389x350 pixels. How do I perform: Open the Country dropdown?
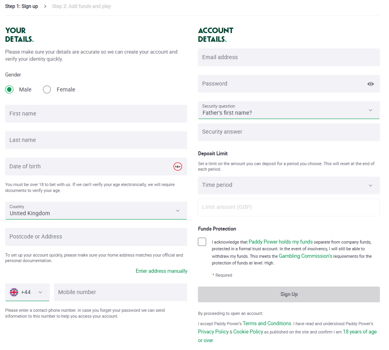pyautogui.click(x=96, y=210)
